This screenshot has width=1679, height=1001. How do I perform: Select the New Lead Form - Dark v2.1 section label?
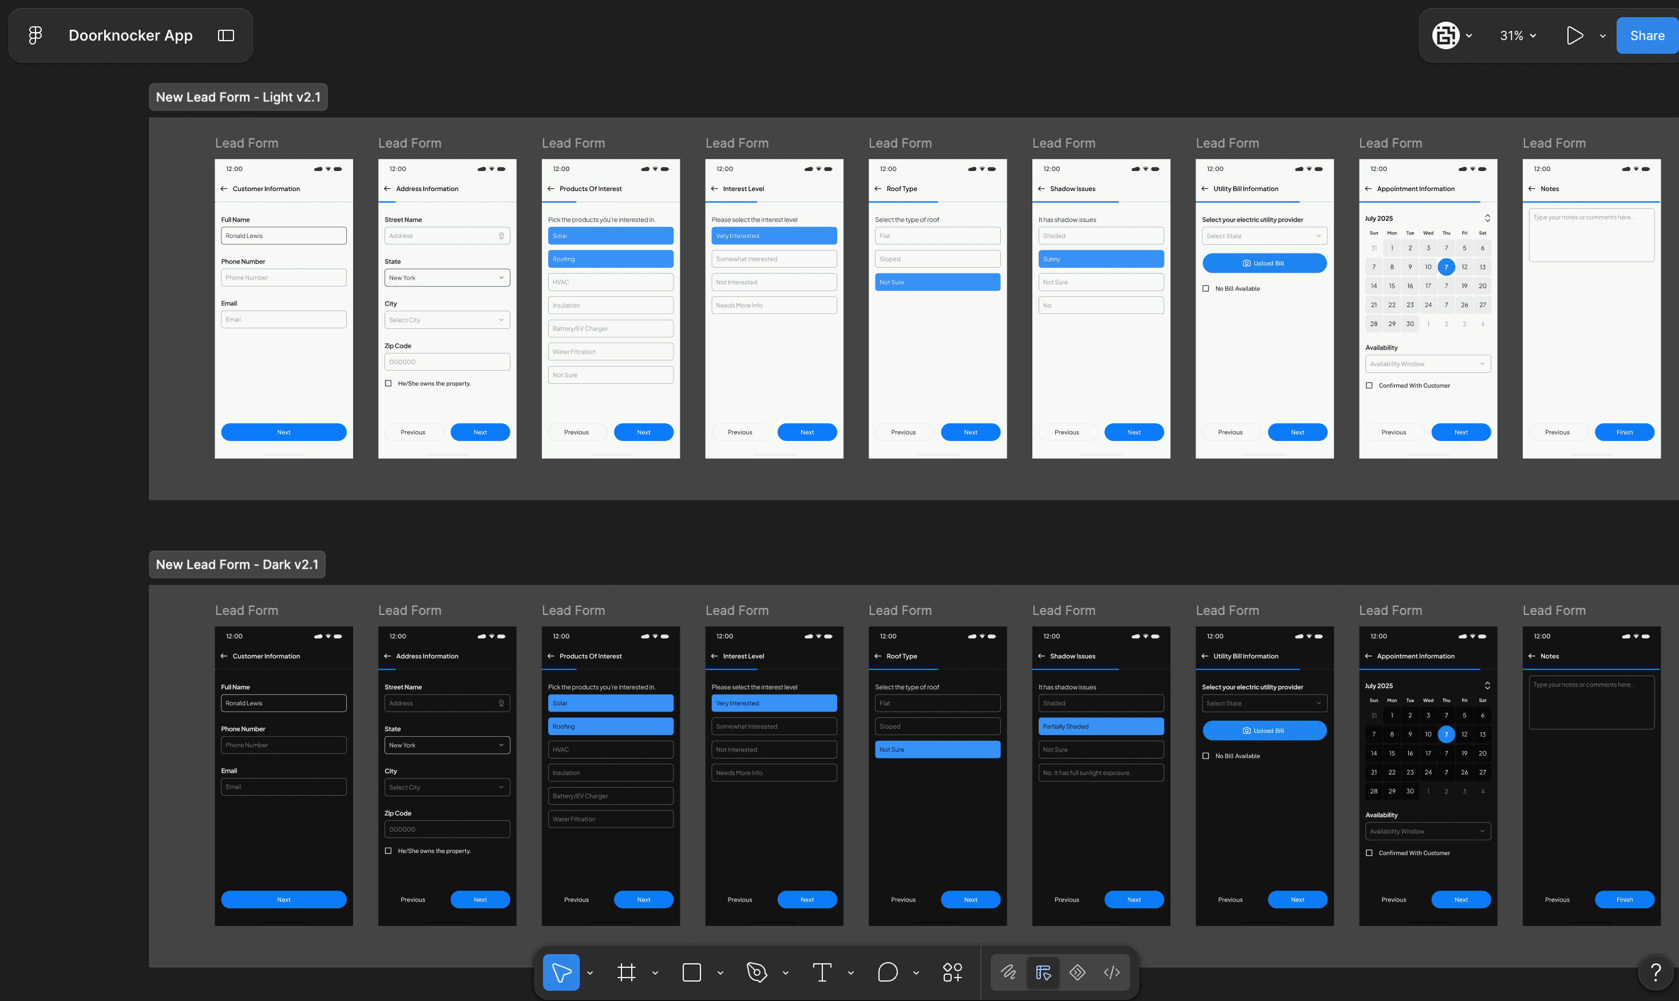237,565
